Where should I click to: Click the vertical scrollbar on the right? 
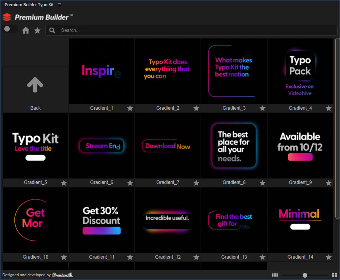tap(337, 128)
